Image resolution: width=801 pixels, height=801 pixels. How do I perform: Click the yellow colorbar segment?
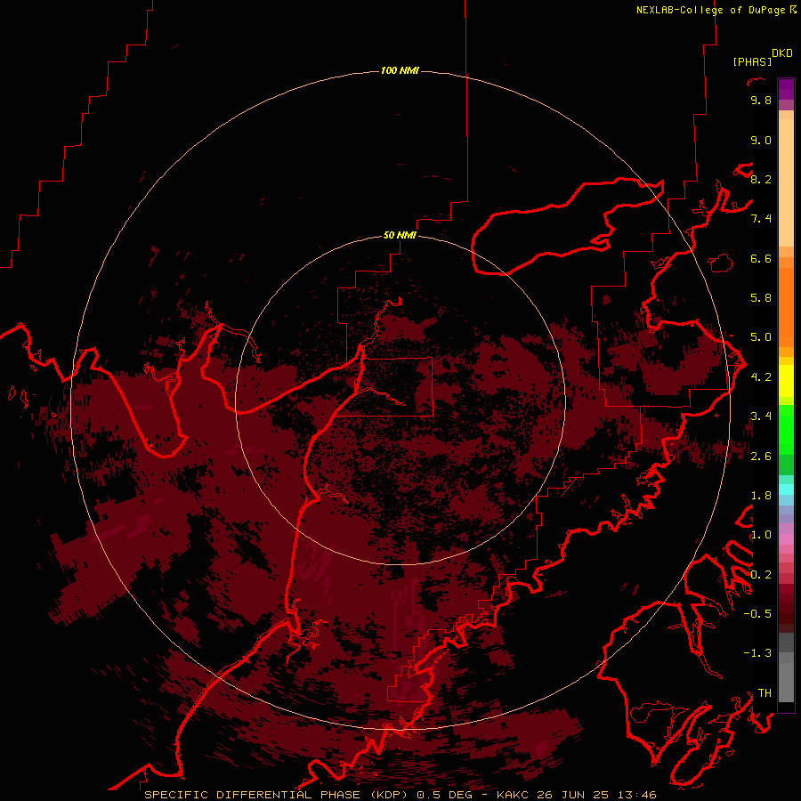786,381
